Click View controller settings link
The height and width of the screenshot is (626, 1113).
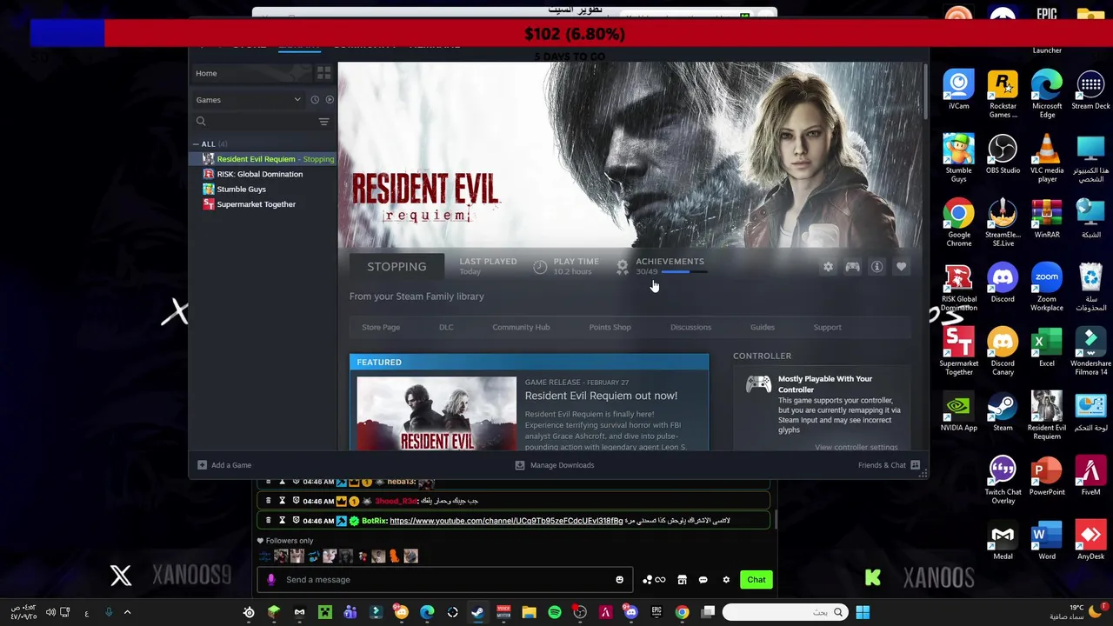click(856, 447)
